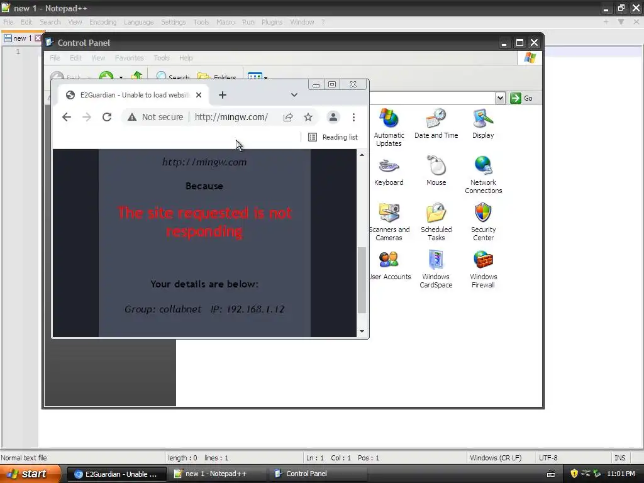Click the browser back arrow
Viewport: 644px width, 483px height.
click(x=67, y=117)
